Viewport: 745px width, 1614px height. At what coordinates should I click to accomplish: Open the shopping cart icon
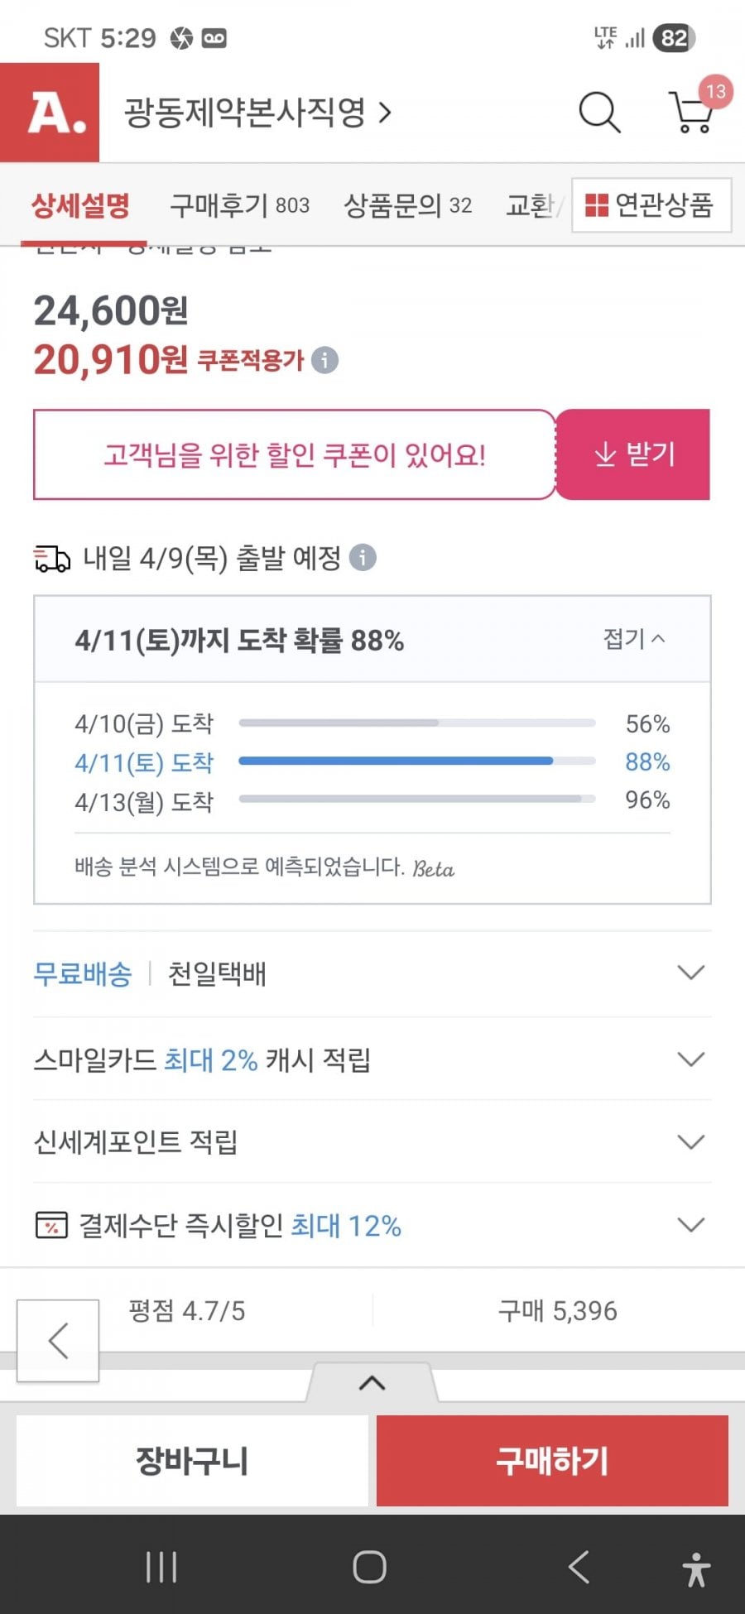(691, 113)
